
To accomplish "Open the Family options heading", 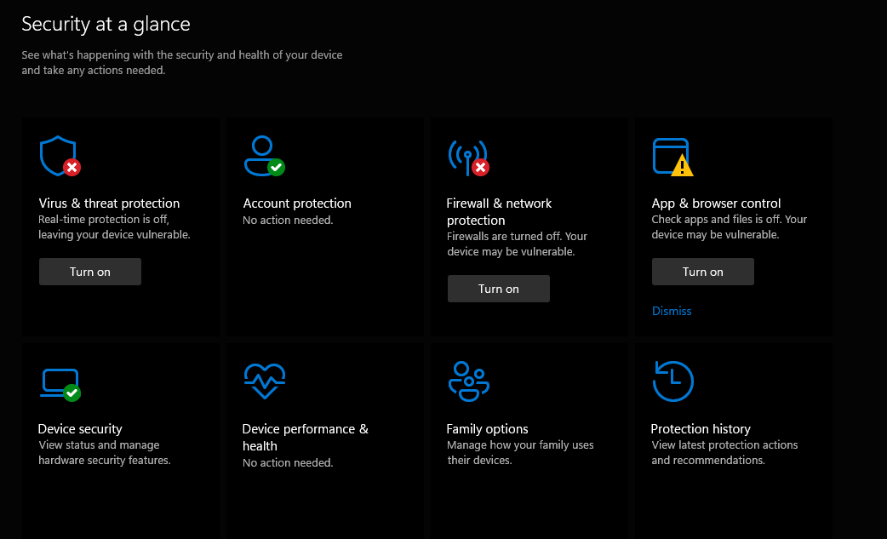I will [x=487, y=429].
